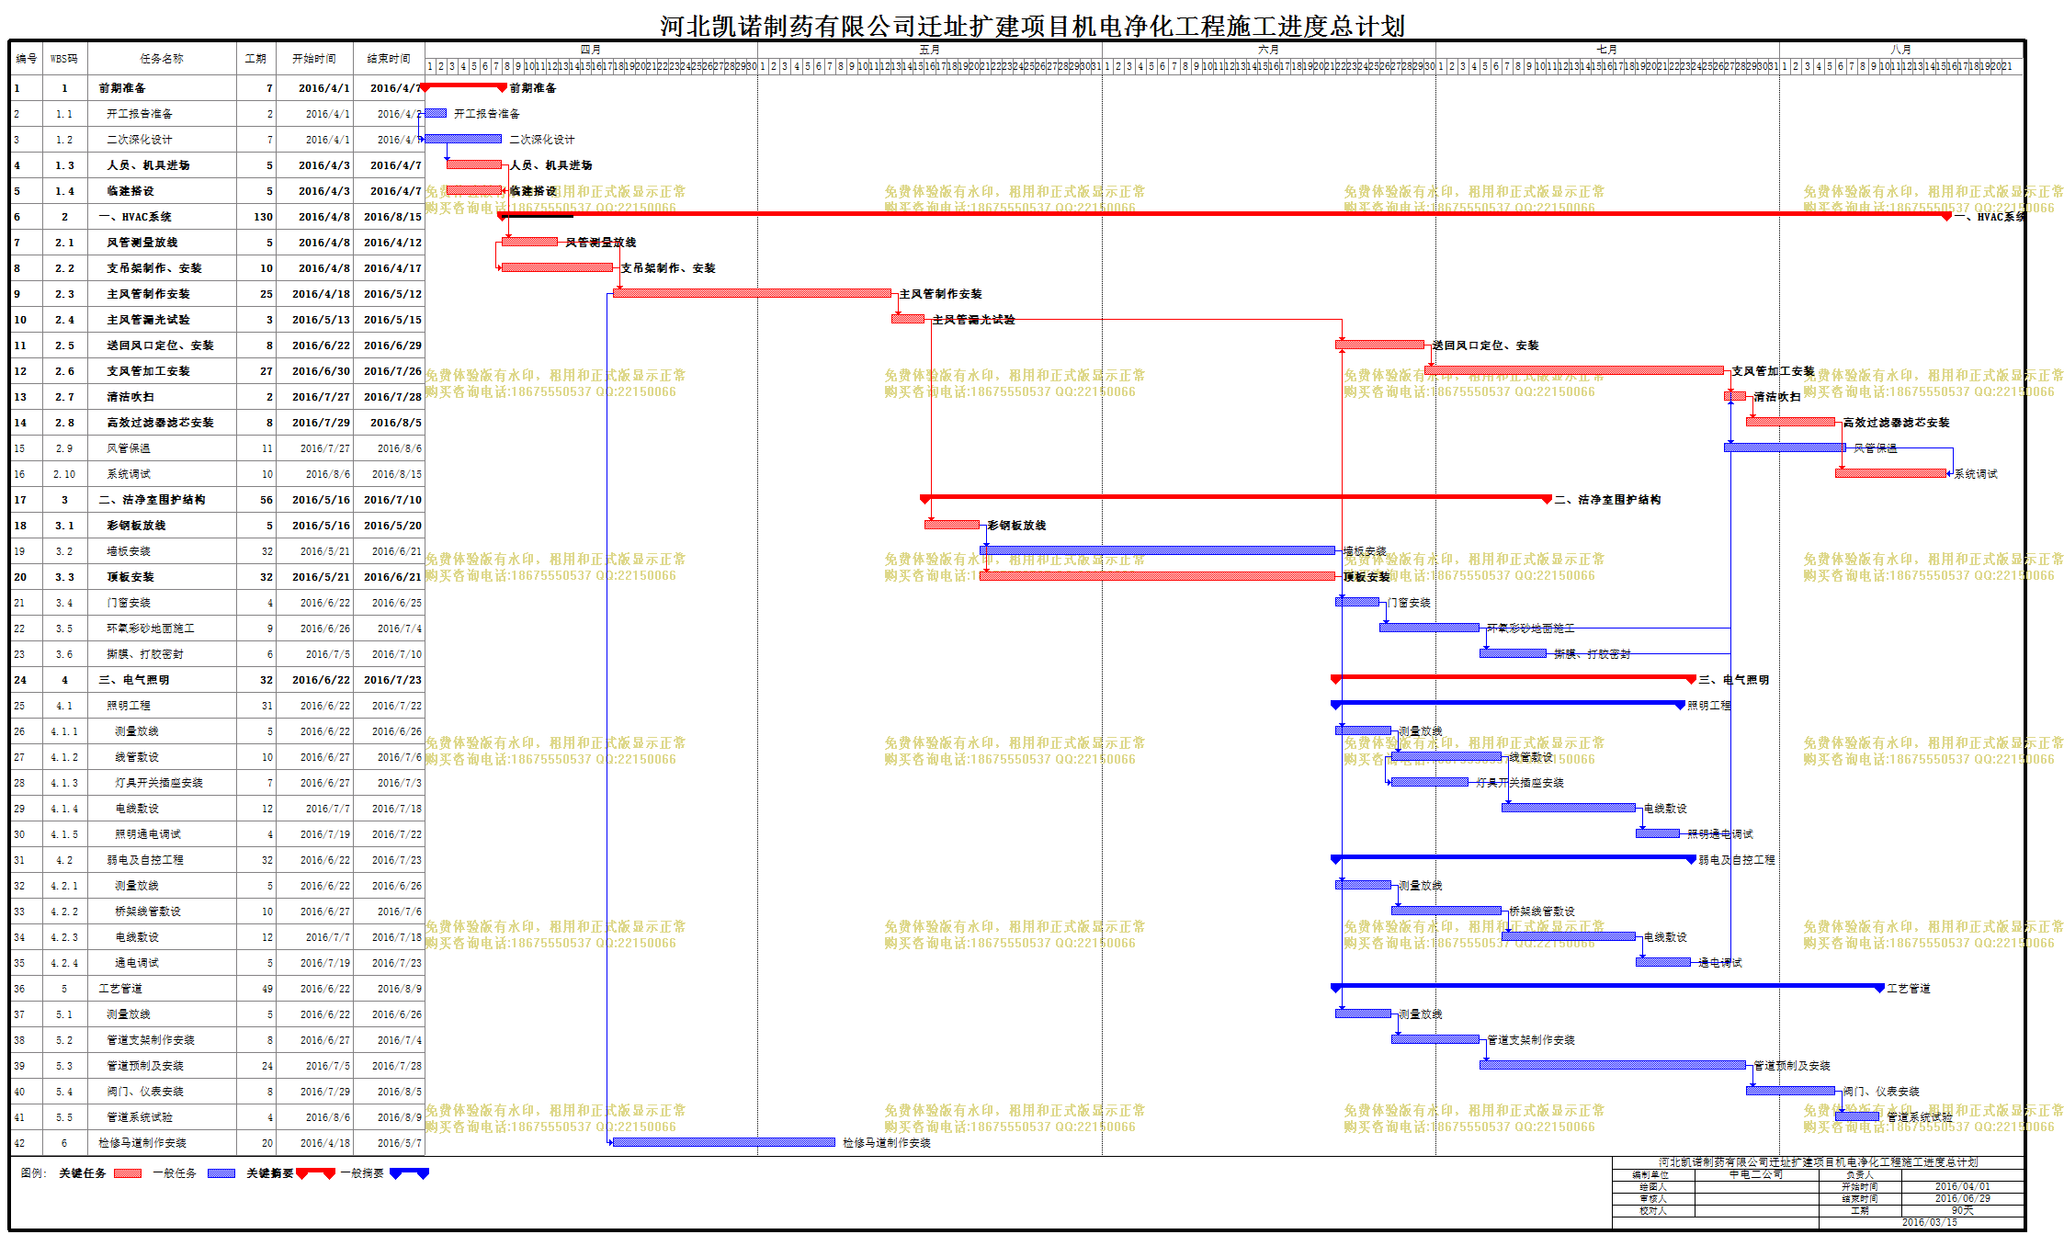Select the 开始时间 column header in the table

[x=314, y=58]
